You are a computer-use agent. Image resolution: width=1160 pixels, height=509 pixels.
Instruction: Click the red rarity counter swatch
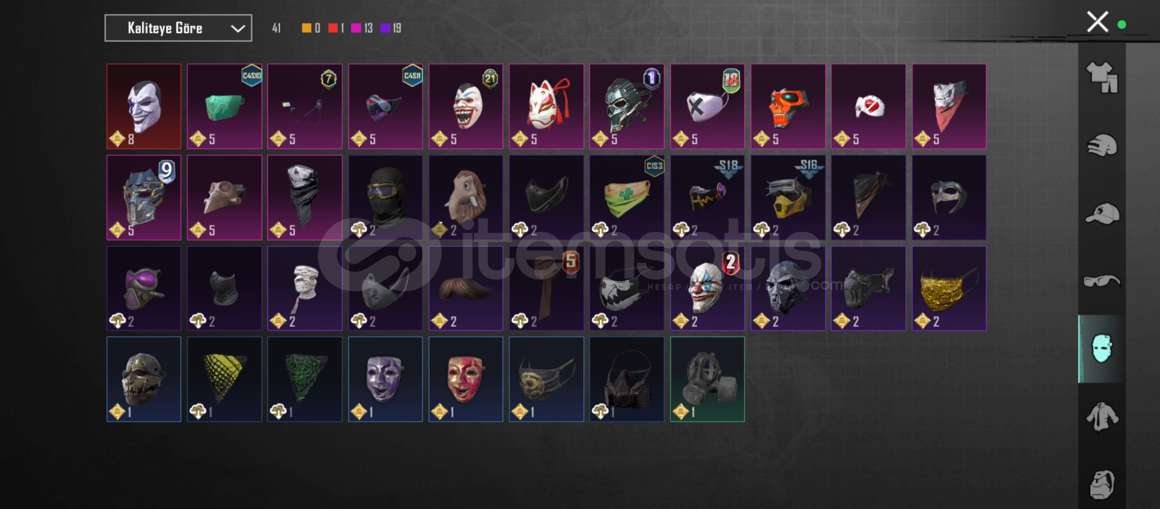pos(333,28)
